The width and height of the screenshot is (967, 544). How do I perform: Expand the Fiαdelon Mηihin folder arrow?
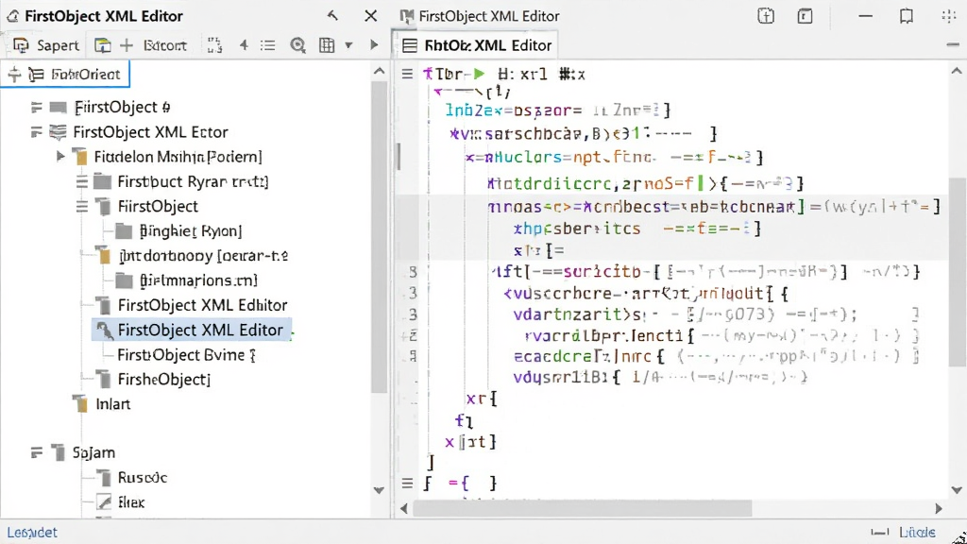(x=60, y=156)
